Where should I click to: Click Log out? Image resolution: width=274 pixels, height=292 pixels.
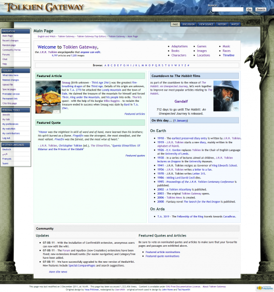coord(6,138)
